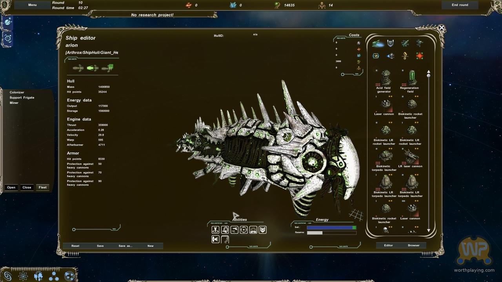Toggle the green-highlighted hull section view
The height and width of the screenshot is (282, 502).
coord(92,68)
